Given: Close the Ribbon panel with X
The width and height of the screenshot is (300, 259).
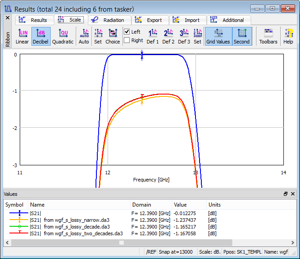Looking at the screenshot, I should tap(8, 18).
